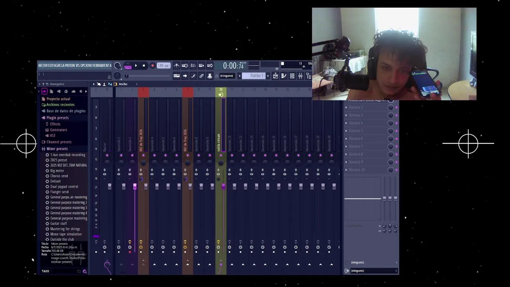Enable wait for input before recording
Image resolution: width=510 pixels, height=287 pixels.
(185, 65)
